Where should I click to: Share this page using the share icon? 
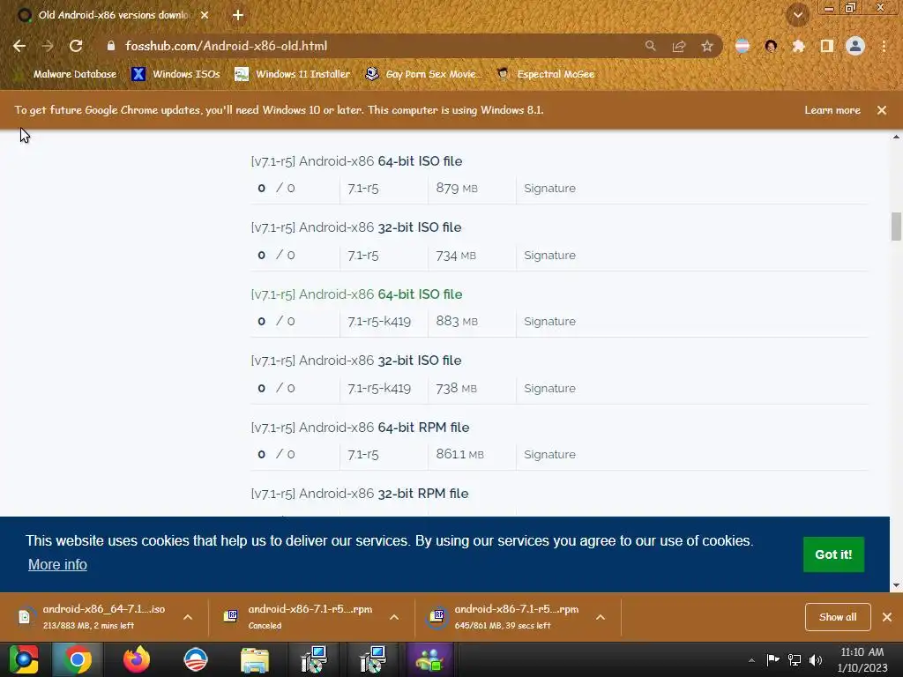click(x=679, y=46)
